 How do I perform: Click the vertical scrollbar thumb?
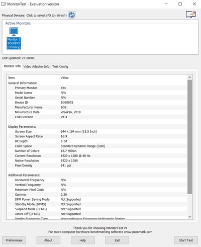coord(189,137)
